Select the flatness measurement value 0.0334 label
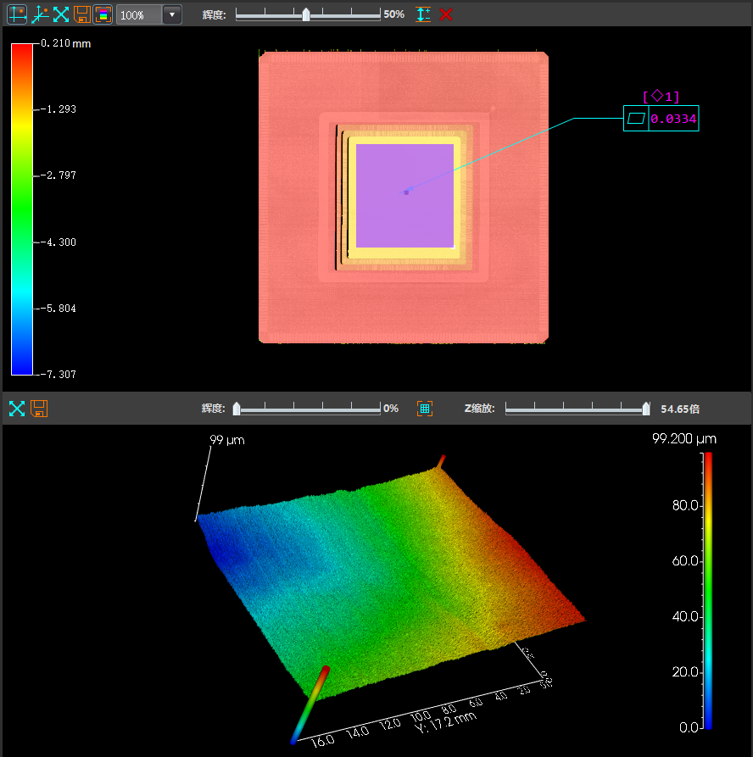Viewport: 753px width, 757px height. [x=673, y=120]
